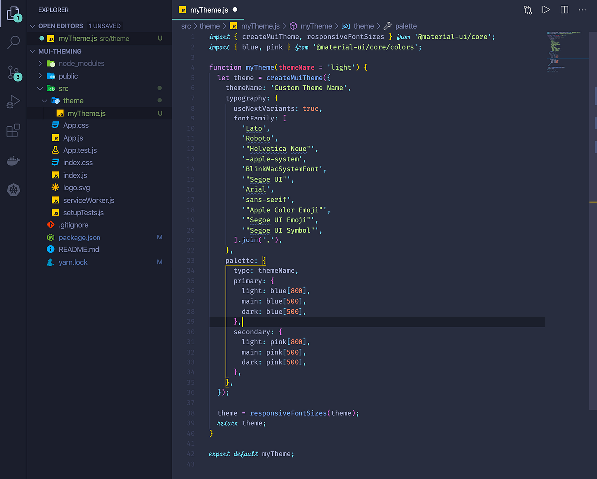Open the changes comparison icon in the editor toolbar
597x479 pixels.
[528, 9]
